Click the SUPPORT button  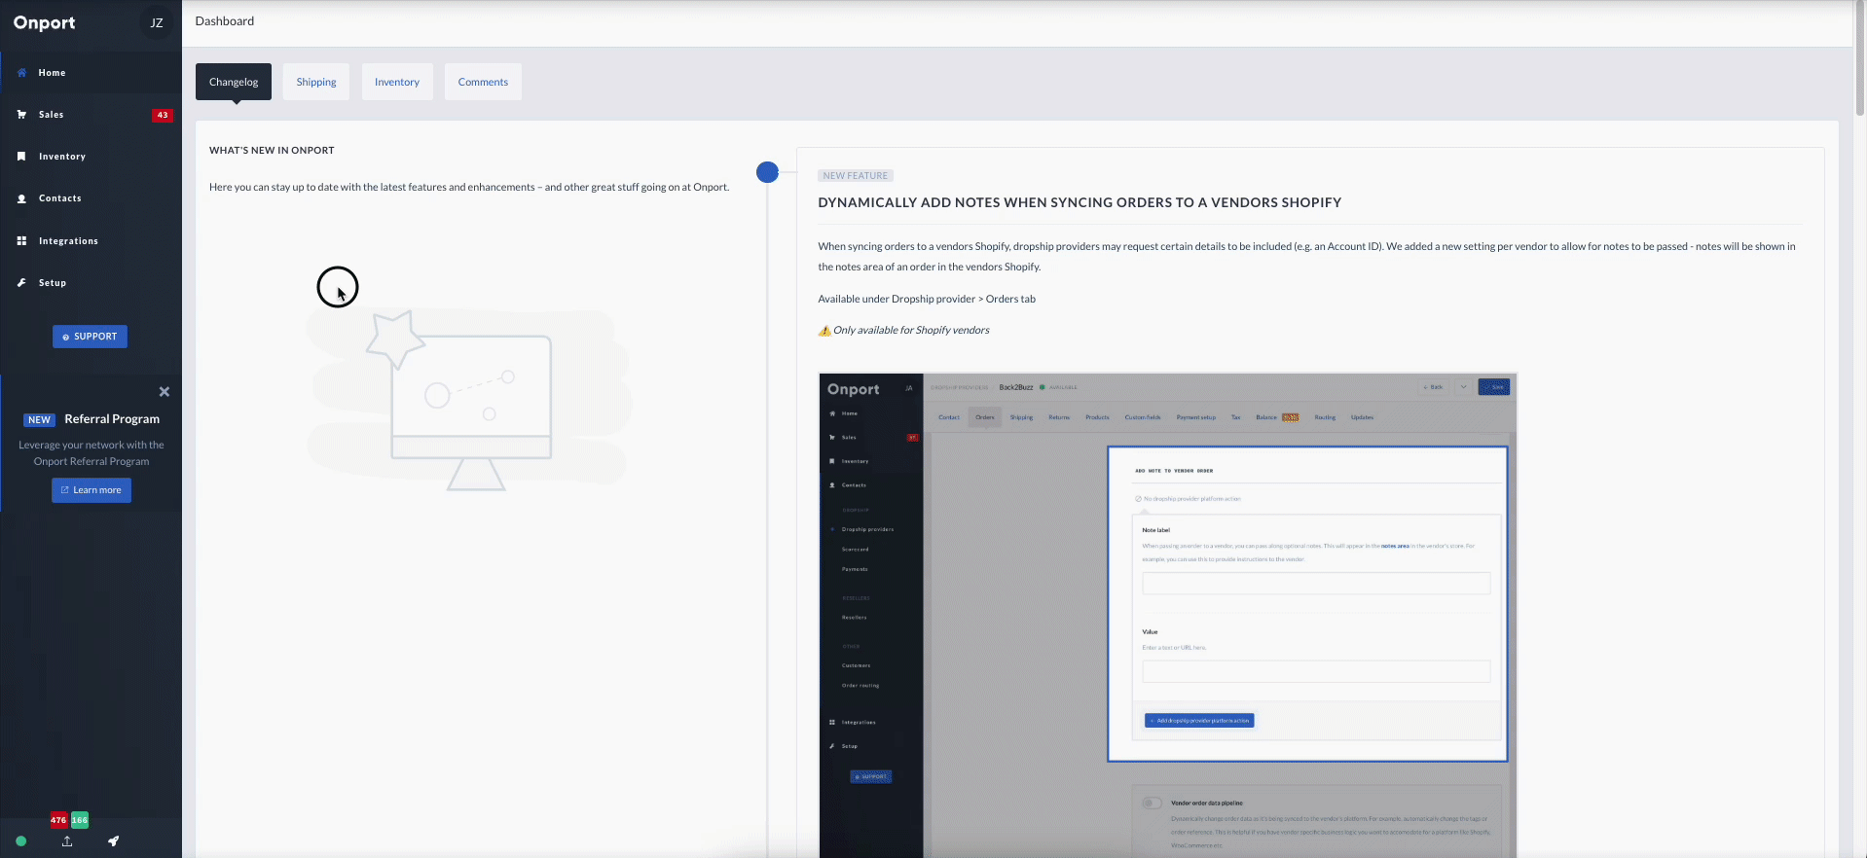(90, 337)
